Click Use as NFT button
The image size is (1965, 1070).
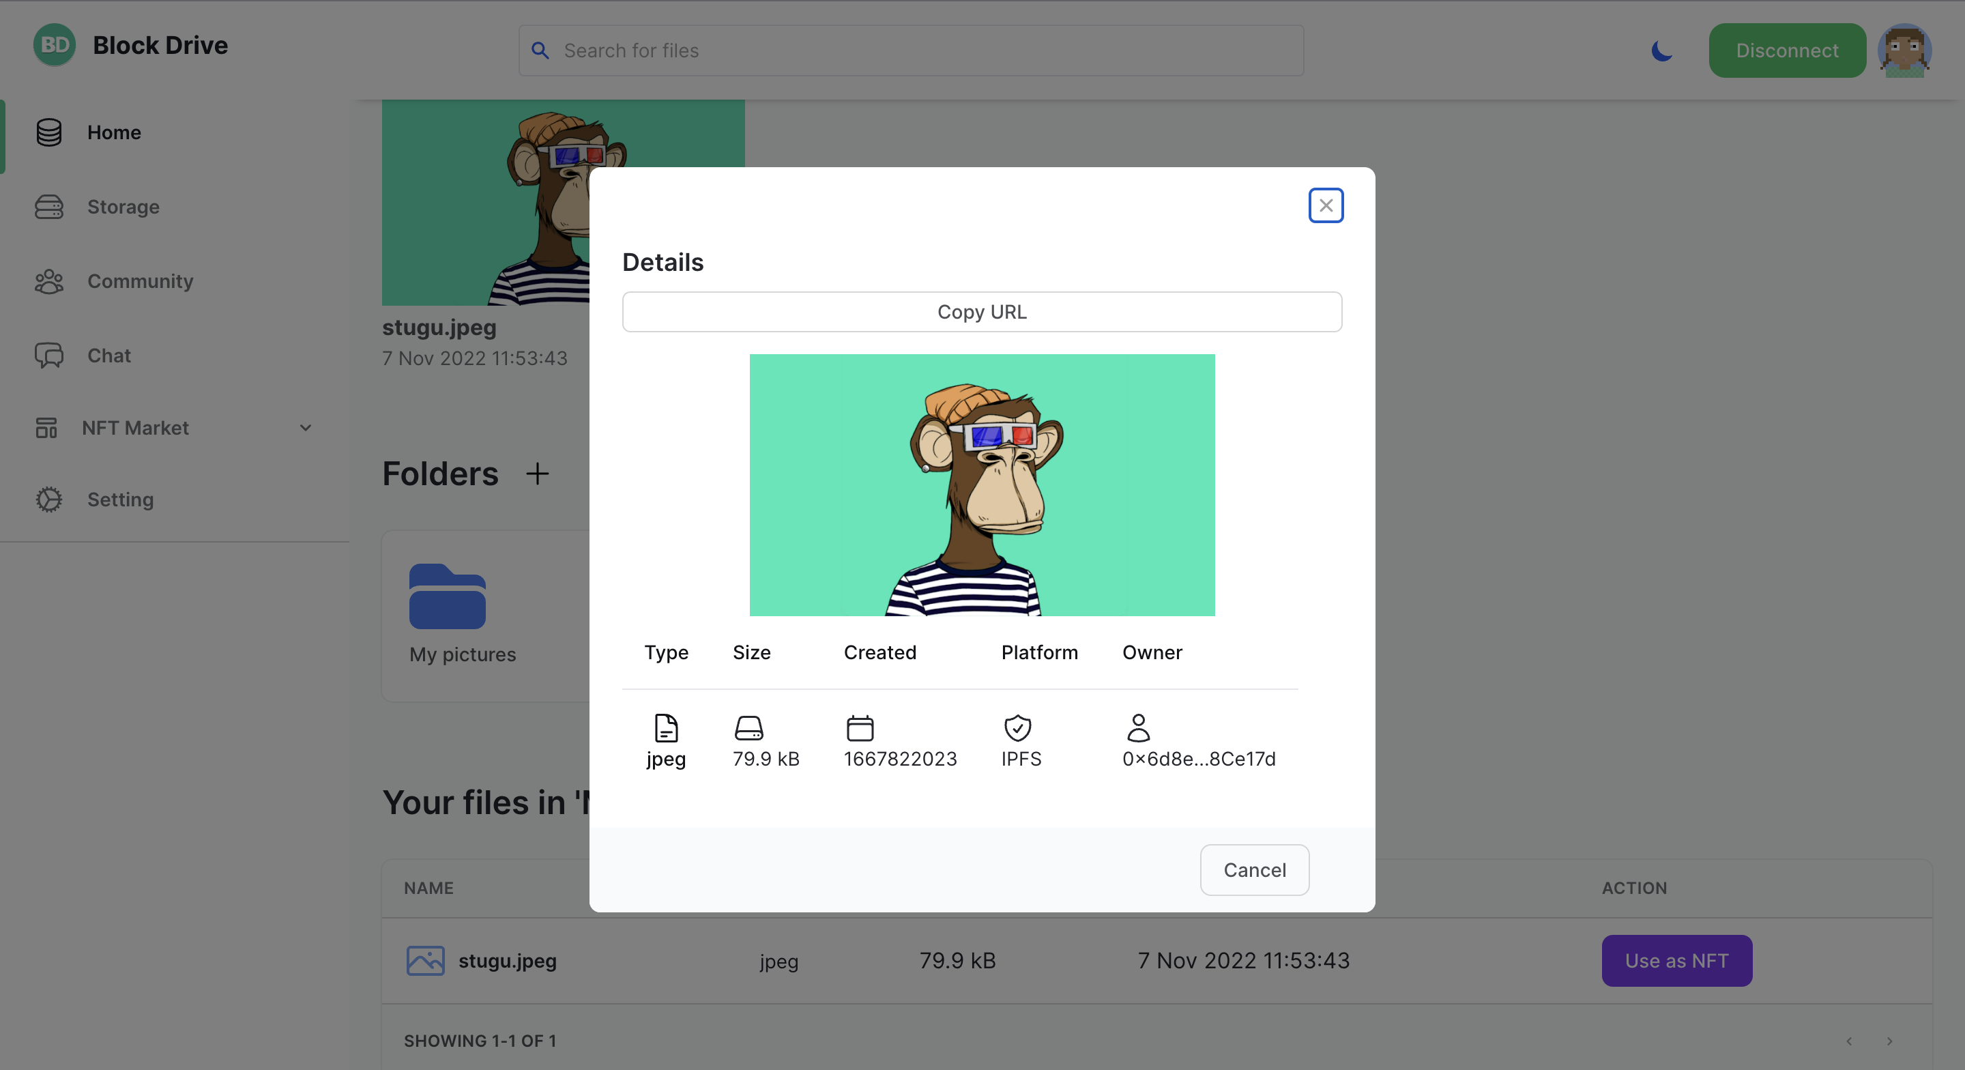tap(1676, 961)
